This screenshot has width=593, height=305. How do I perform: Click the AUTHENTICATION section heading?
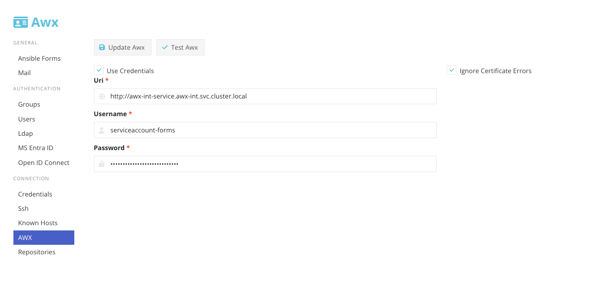click(x=37, y=89)
